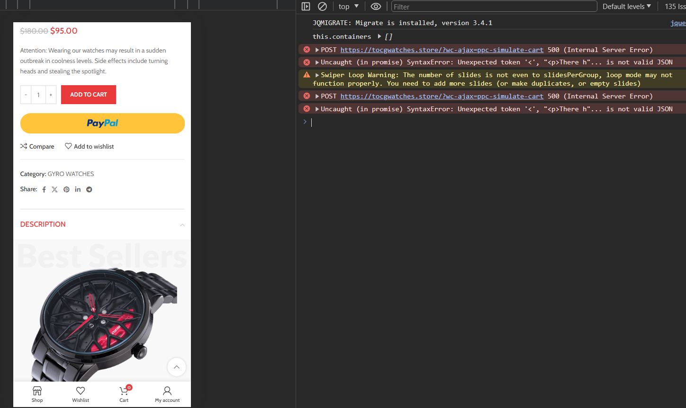Click into the console prompt input line
686x408 pixels.
pos(497,122)
